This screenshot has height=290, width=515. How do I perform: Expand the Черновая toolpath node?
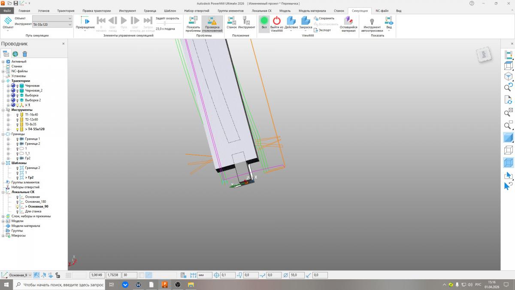8,86
